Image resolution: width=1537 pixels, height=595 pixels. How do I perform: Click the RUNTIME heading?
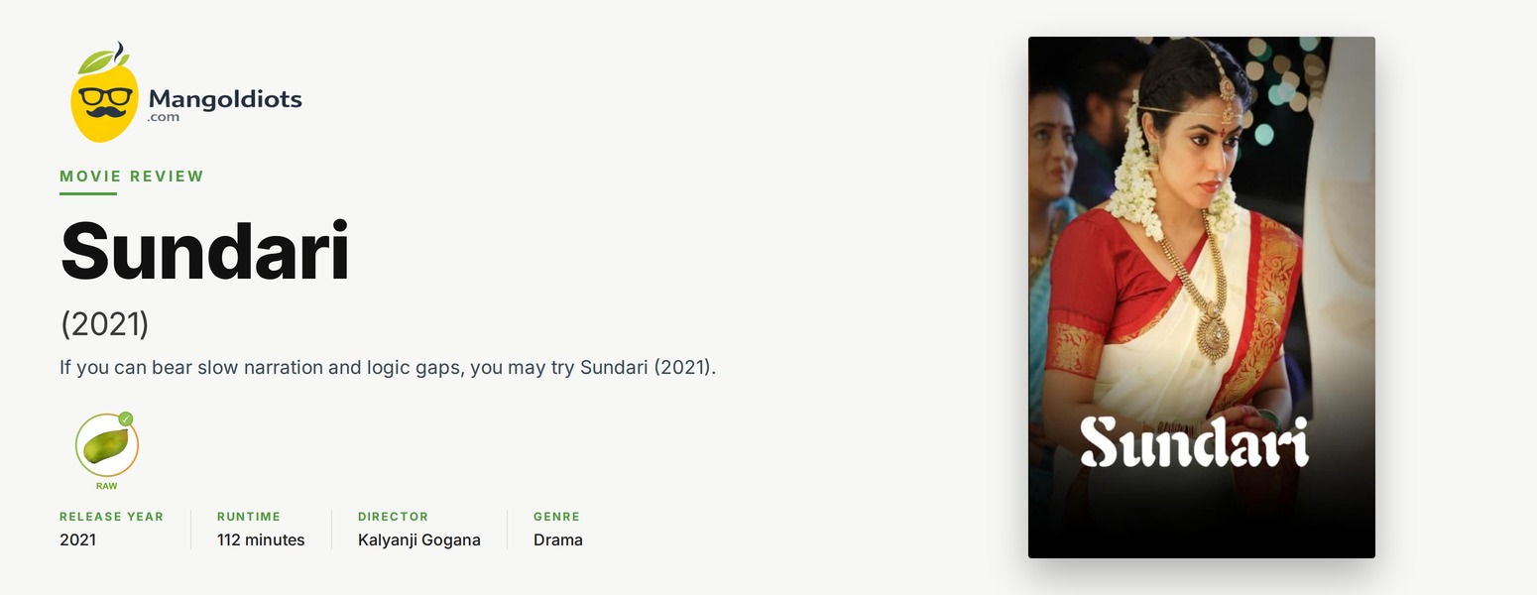point(249,517)
